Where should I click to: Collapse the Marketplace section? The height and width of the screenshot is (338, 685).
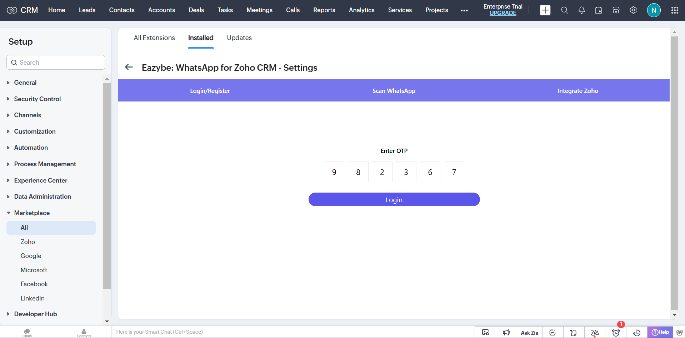point(8,213)
